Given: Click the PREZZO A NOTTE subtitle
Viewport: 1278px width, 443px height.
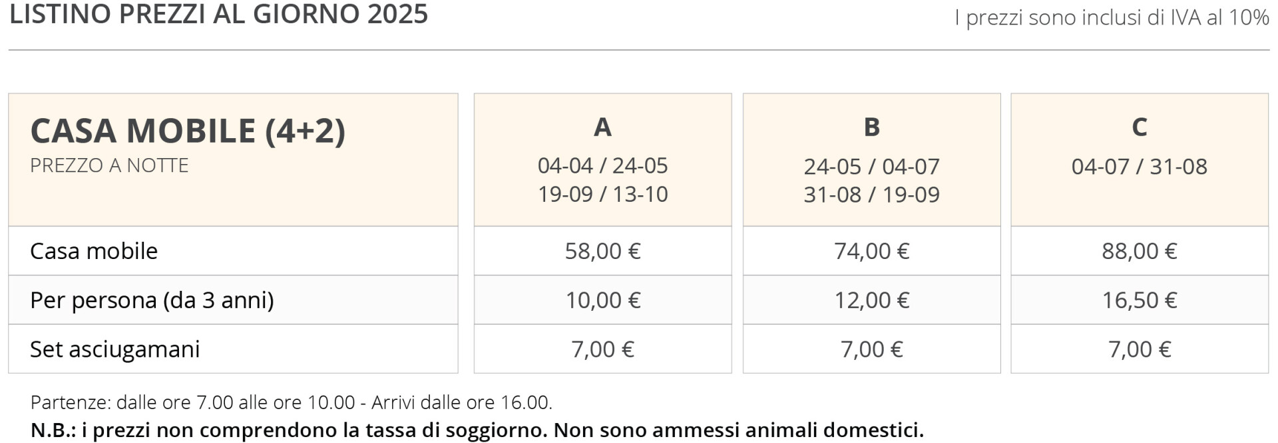Looking at the screenshot, I should 109,165.
